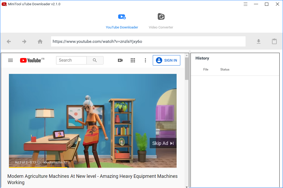Click the clipboard paste URL icon
The height and width of the screenshot is (188, 283).
click(x=274, y=41)
